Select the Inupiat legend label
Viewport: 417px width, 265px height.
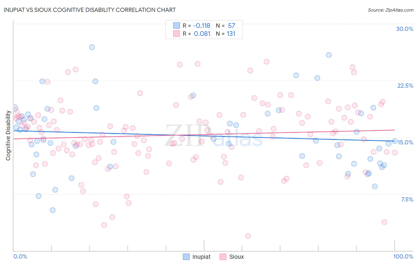pos(201,257)
